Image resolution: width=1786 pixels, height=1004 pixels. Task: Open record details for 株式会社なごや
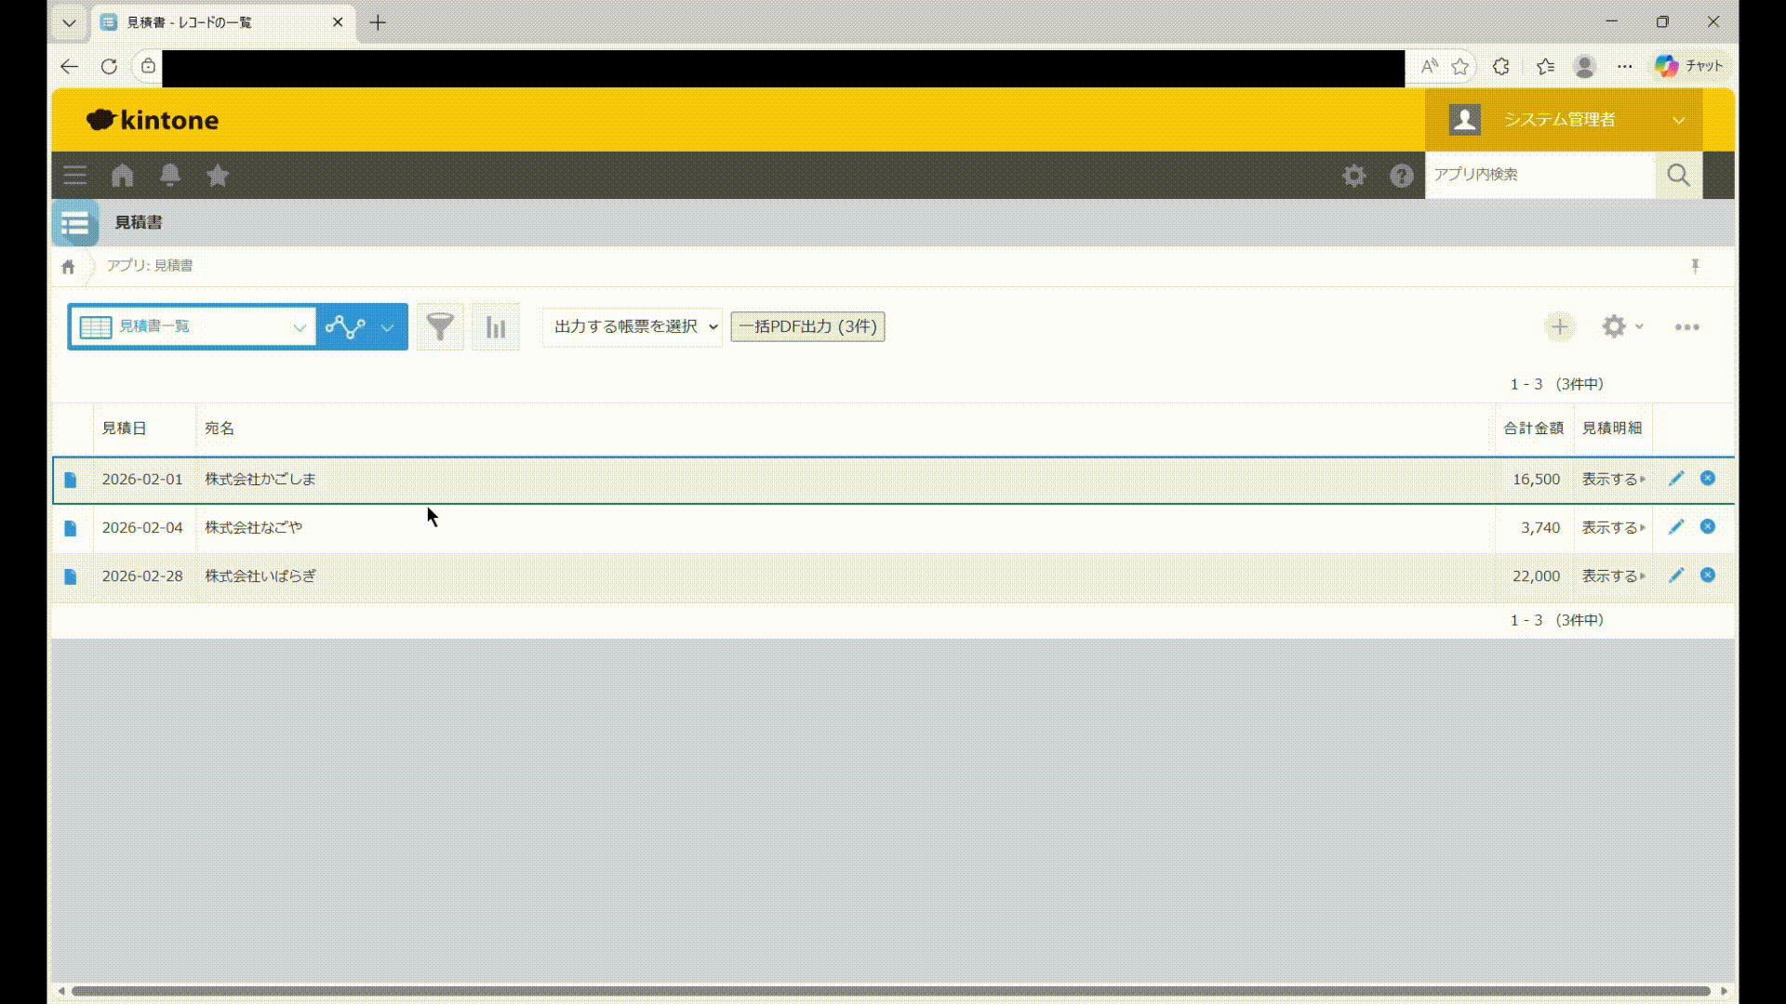click(70, 528)
